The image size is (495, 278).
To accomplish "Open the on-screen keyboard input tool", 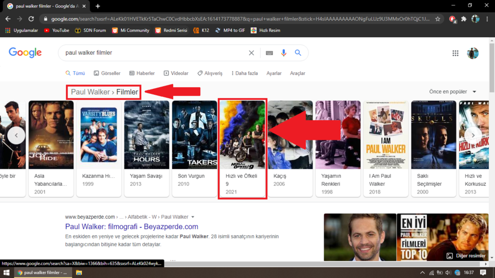I will pos(269,53).
